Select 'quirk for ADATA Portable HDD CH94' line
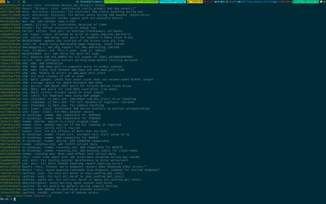This screenshot has width=326, height=204. click(x=51, y=82)
